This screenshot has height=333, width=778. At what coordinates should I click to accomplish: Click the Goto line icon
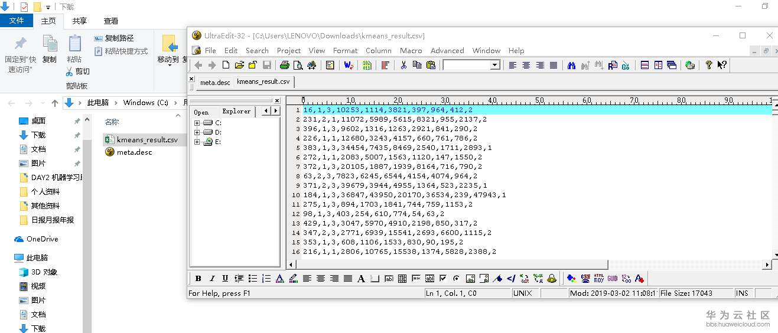pyautogui.click(x=626, y=65)
